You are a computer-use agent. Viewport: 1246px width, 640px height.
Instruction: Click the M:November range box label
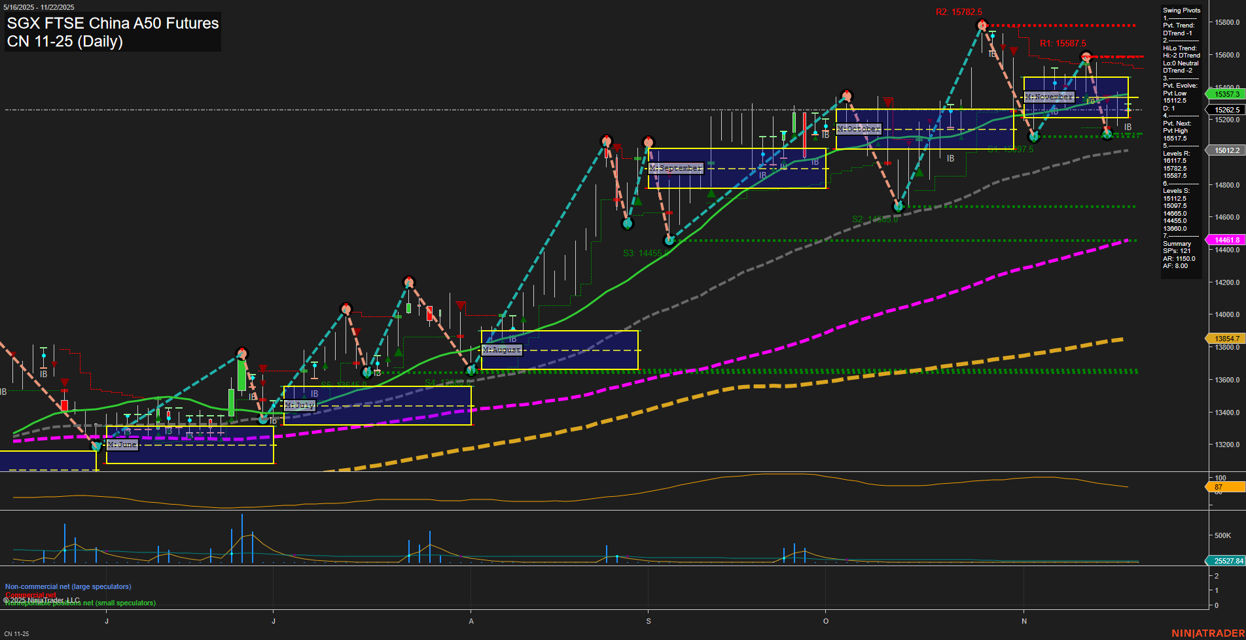pyautogui.click(x=1049, y=97)
